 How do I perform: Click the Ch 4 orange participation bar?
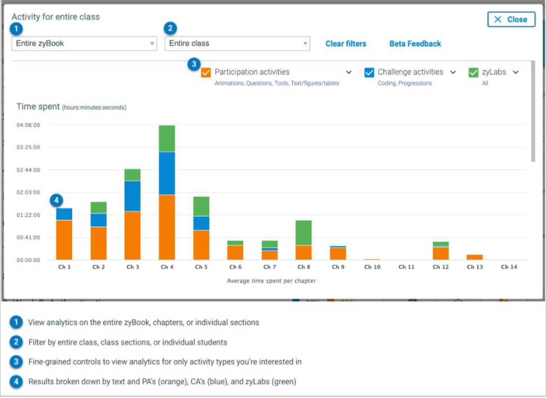point(167,227)
